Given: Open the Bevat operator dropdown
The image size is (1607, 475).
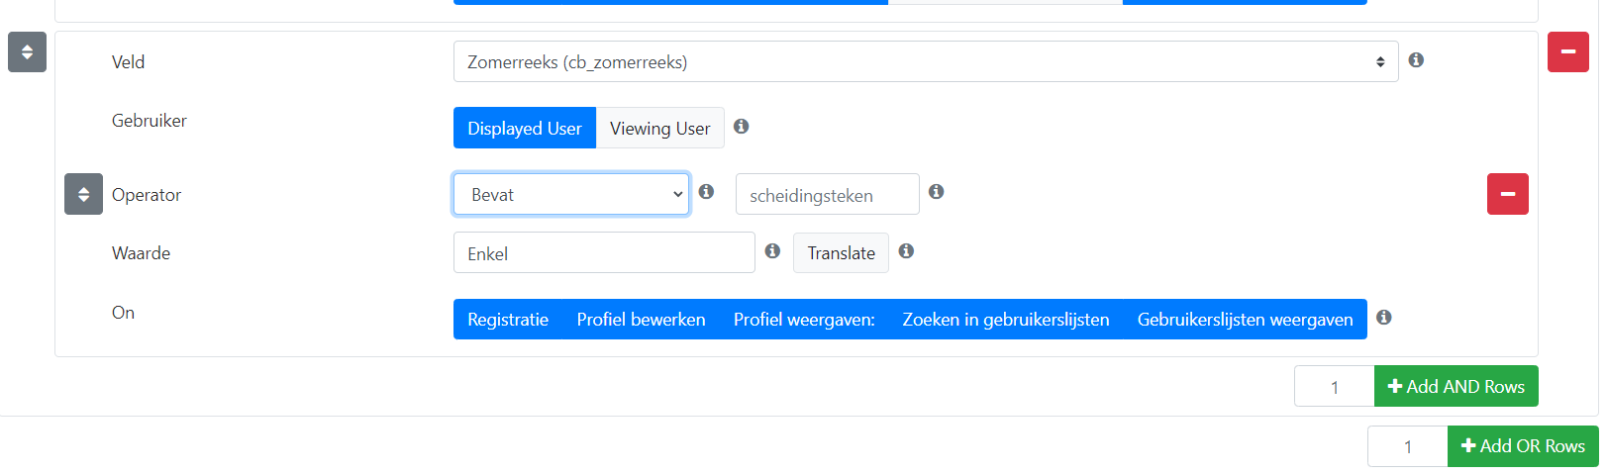Looking at the screenshot, I should coord(571,194).
